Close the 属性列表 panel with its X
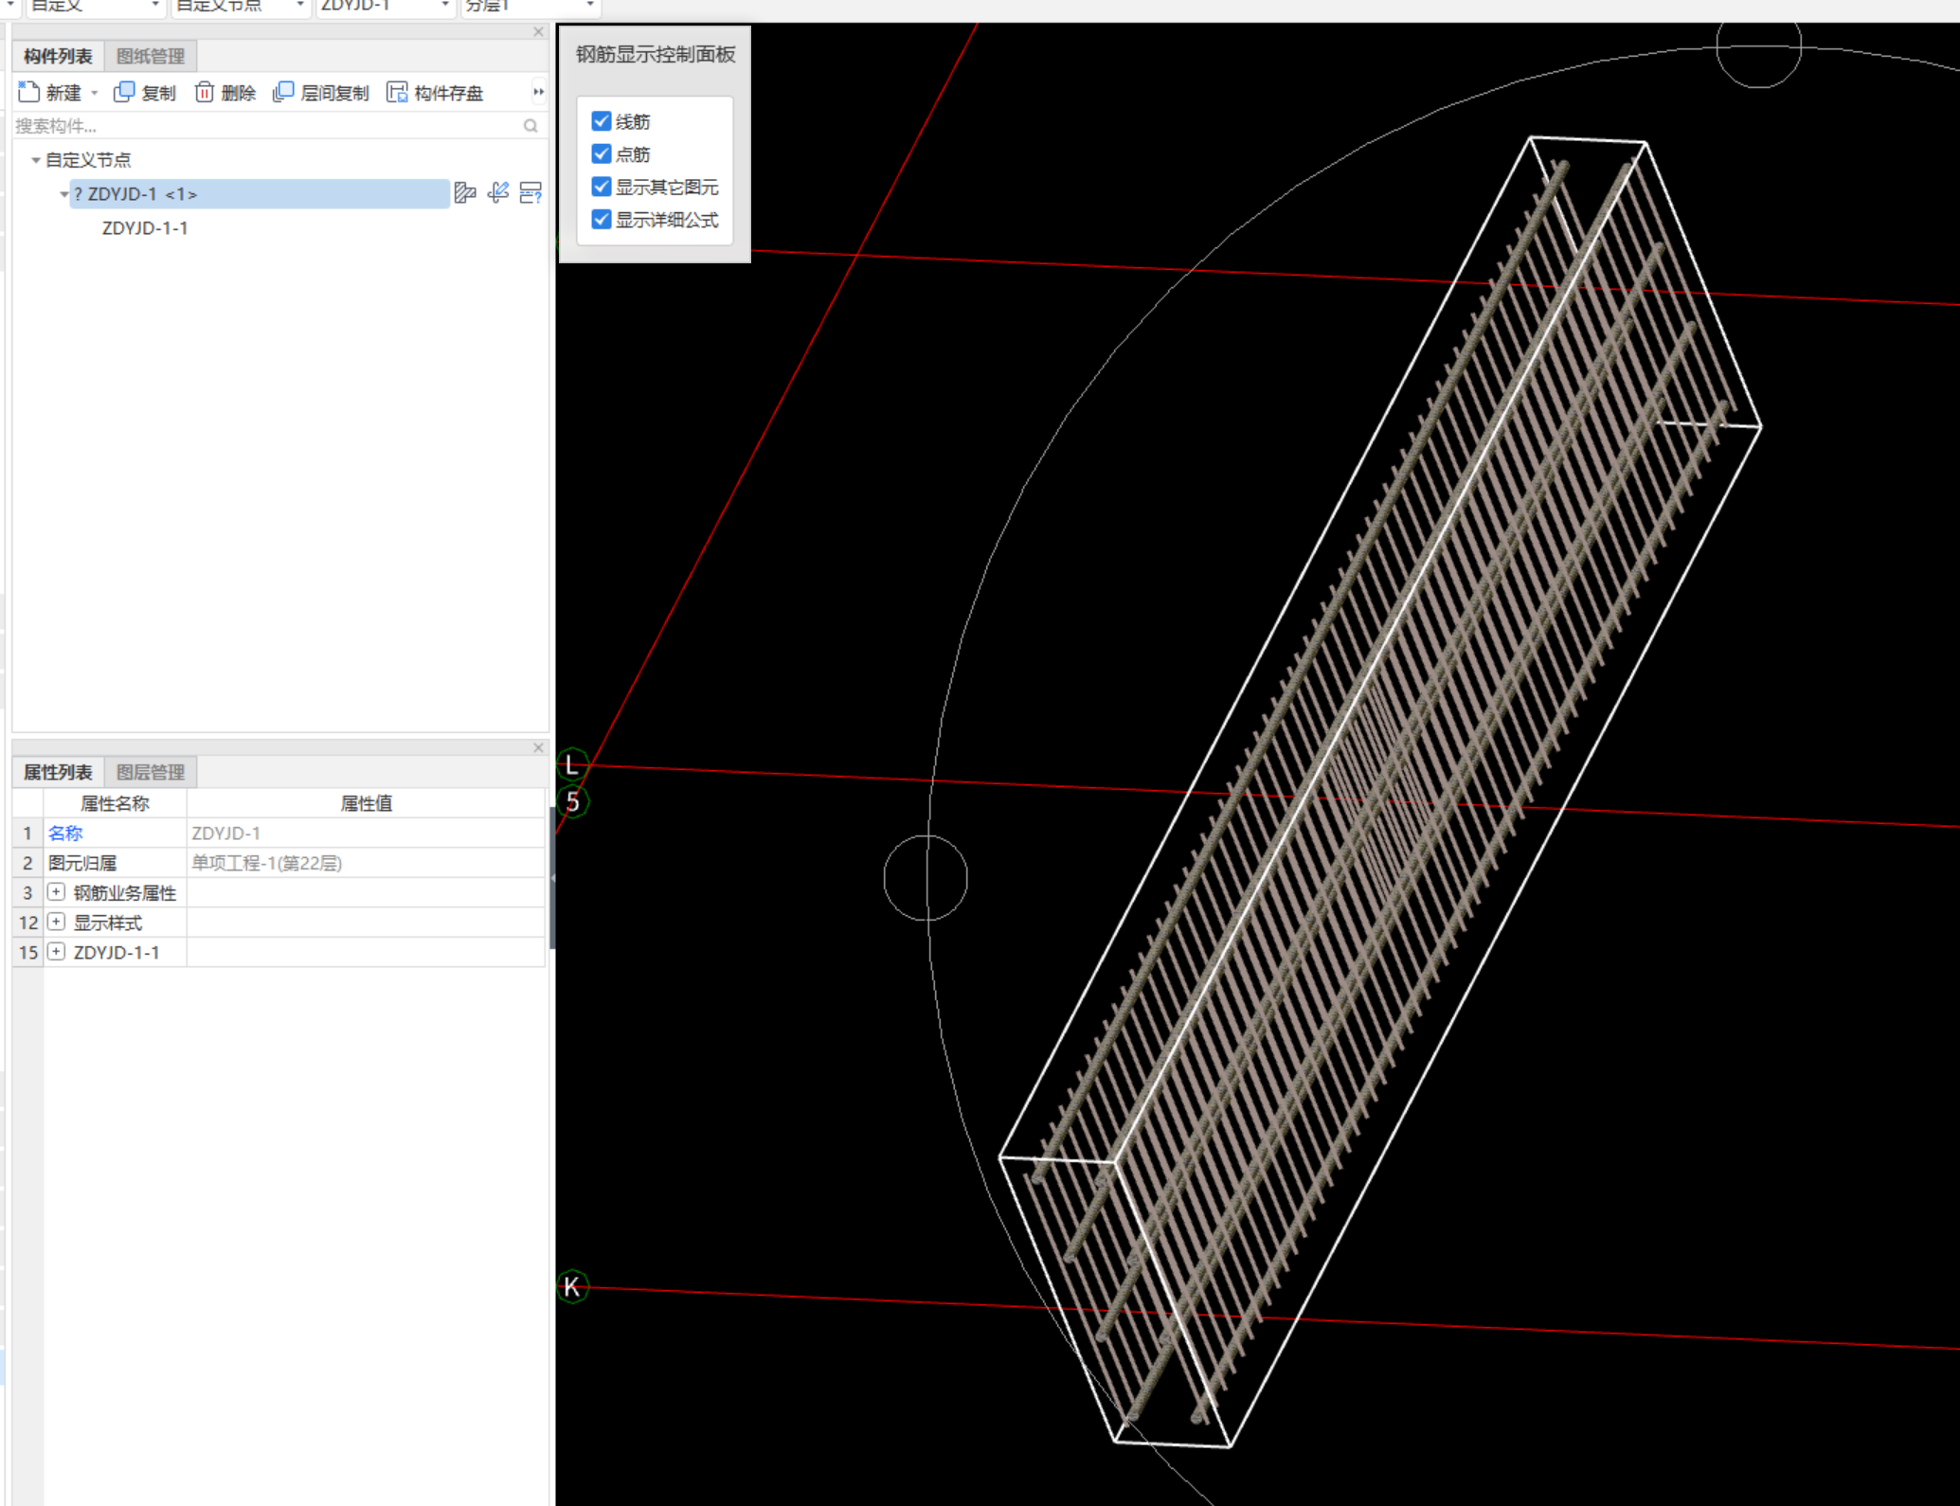The image size is (1960, 1506). click(538, 747)
